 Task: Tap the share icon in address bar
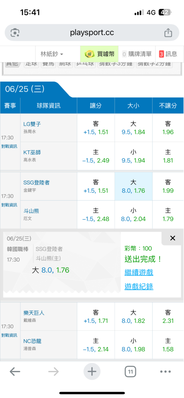point(168,33)
